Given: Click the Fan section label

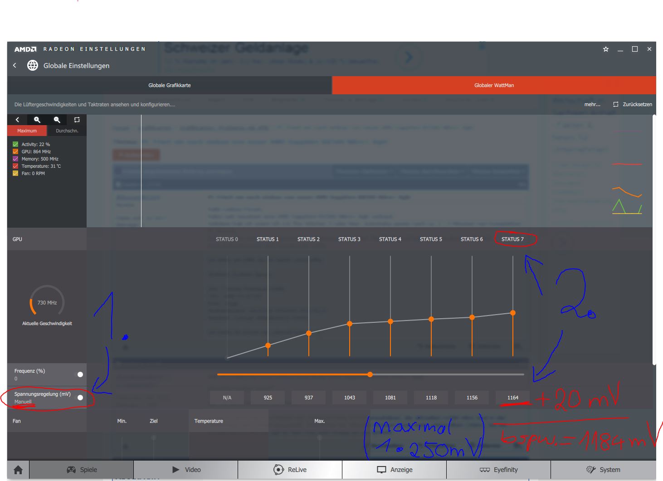Looking at the screenshot, I should coord(17,421).
